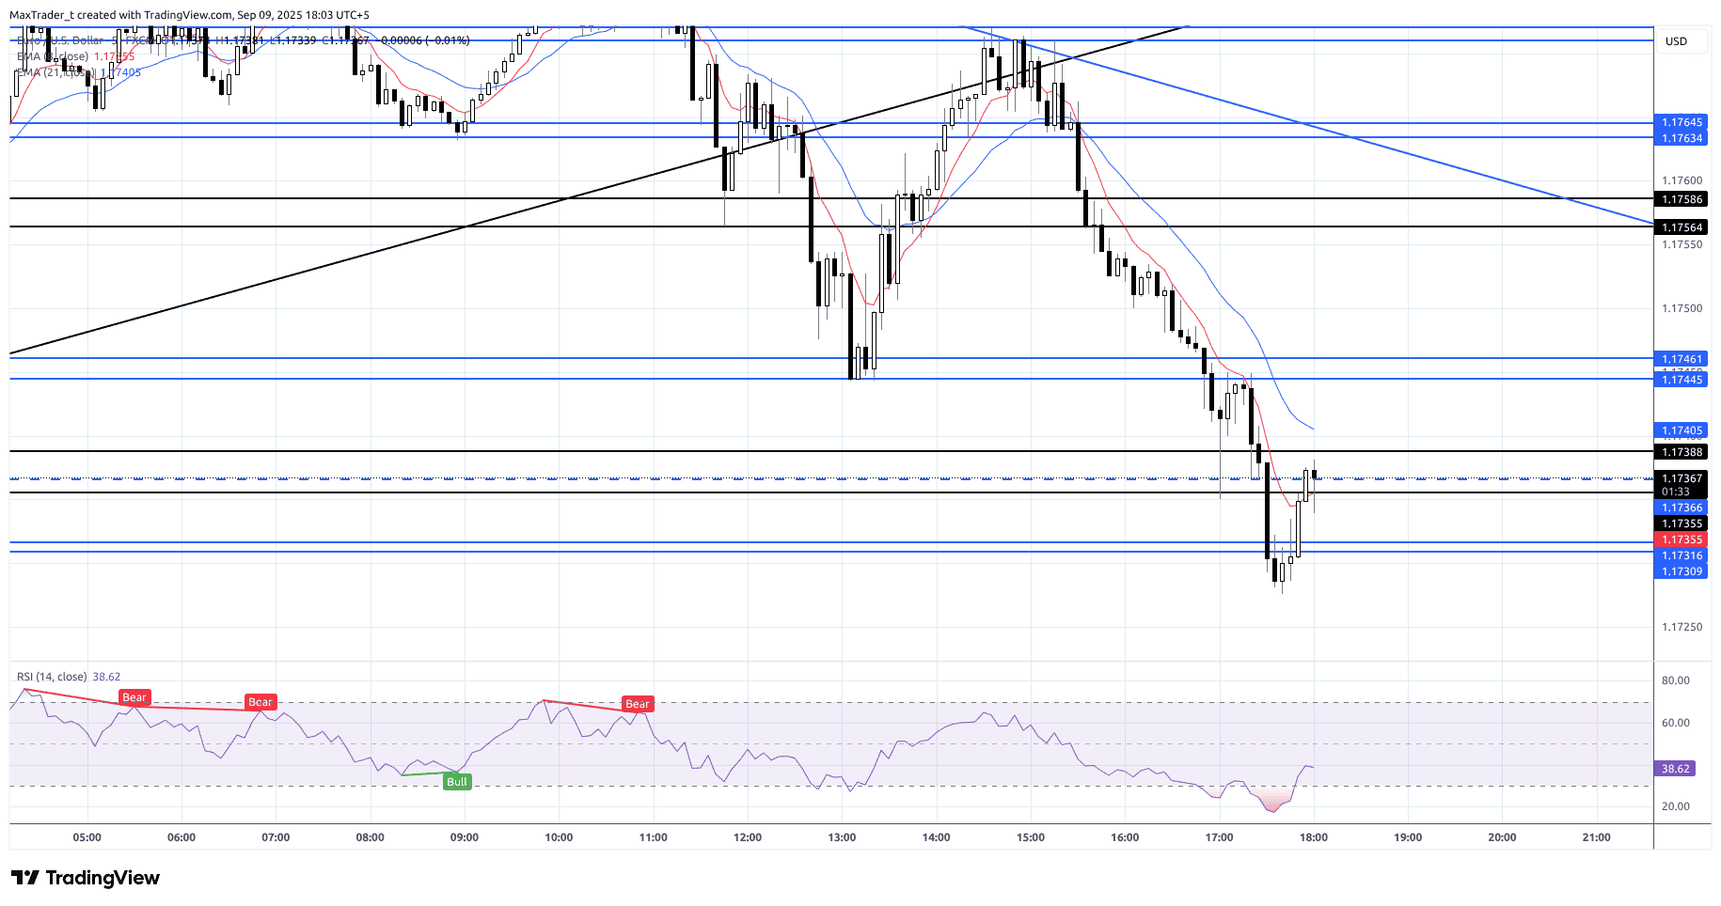The image size is (1721, 906).
Task: Click the Bear label near 11:00
Action: [x=637, y=704]
